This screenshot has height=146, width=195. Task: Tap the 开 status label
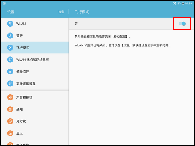point(76,24)
